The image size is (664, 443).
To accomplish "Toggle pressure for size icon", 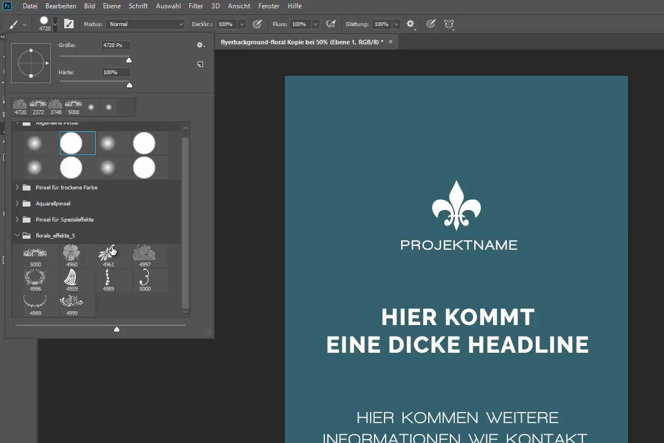I will [x=431, y=24].
